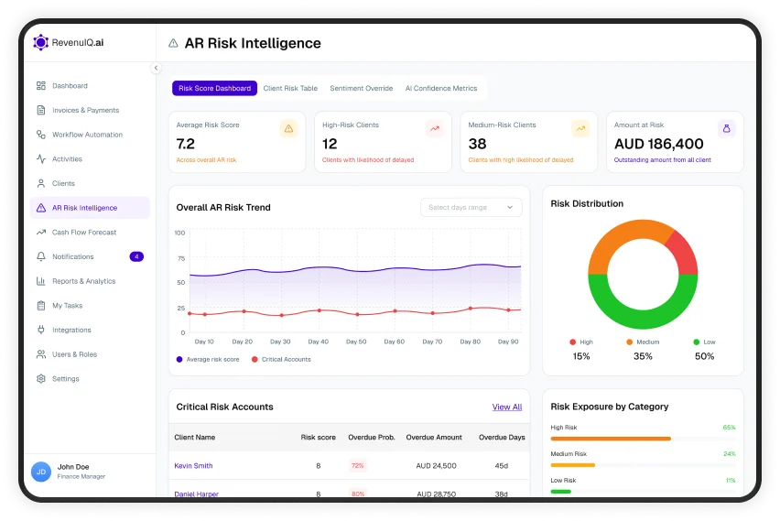Click the Risk score column header
The image size is (780, 521).
(x=318, y=437)
